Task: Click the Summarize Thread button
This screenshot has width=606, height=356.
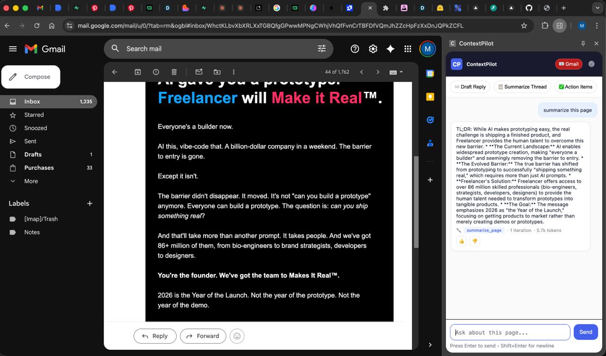Action: [522, 87]
